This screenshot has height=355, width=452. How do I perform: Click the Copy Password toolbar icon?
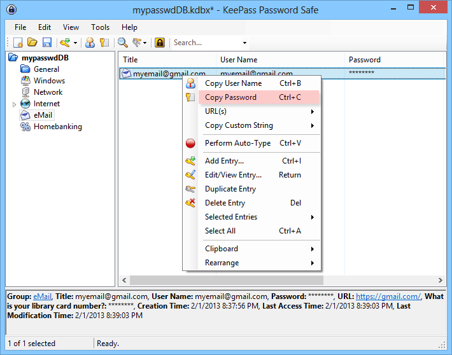104,43
